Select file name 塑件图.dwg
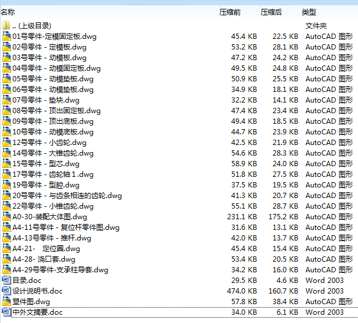Screen dimensions: 358x323 click(x=31, y=302)
